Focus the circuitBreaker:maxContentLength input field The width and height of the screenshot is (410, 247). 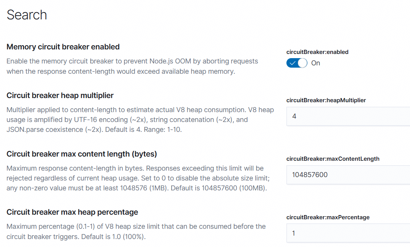tap(348, 175)
